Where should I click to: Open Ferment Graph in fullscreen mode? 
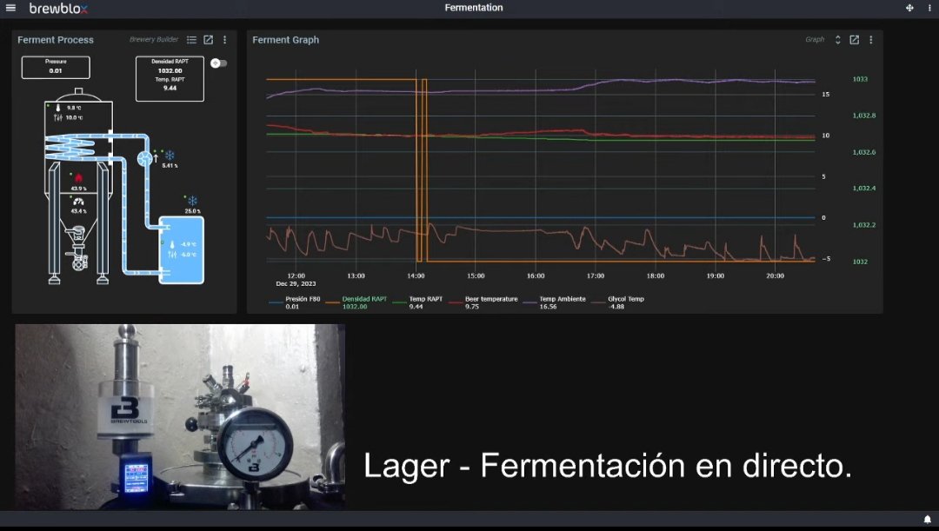click(x=854, y=39)
